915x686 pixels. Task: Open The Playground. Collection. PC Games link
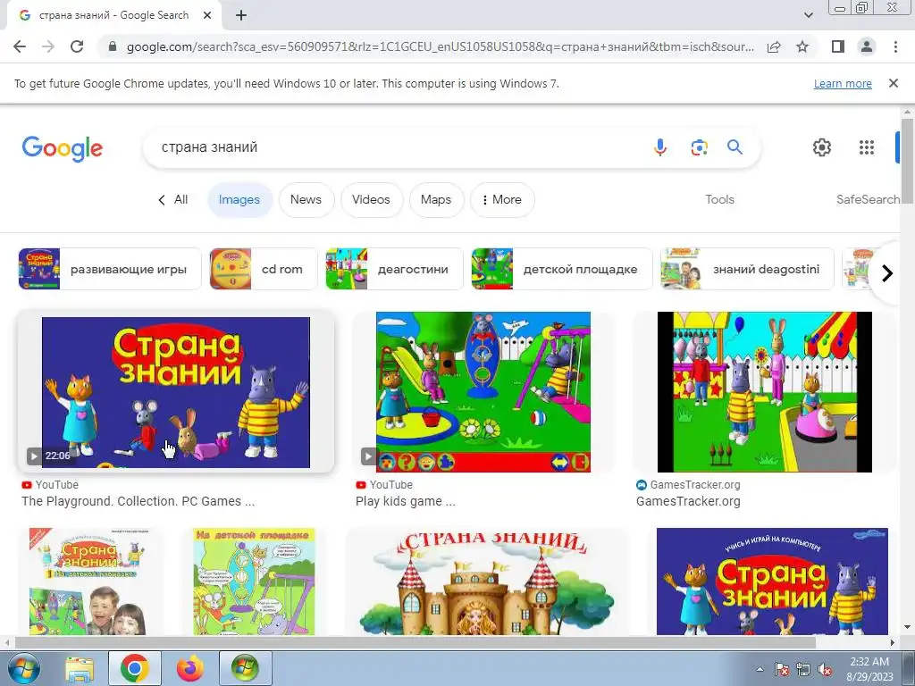pyautogui.click(x=139, y=501)
